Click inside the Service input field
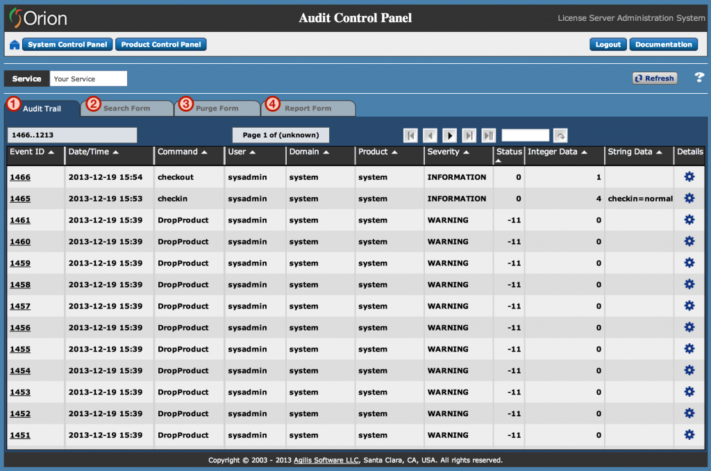The width and height of the screenshot is (711, 471). pos(88,78)
